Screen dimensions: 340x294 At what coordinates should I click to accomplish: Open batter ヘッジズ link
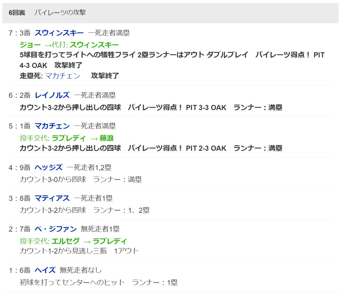[x=49, y=167]
